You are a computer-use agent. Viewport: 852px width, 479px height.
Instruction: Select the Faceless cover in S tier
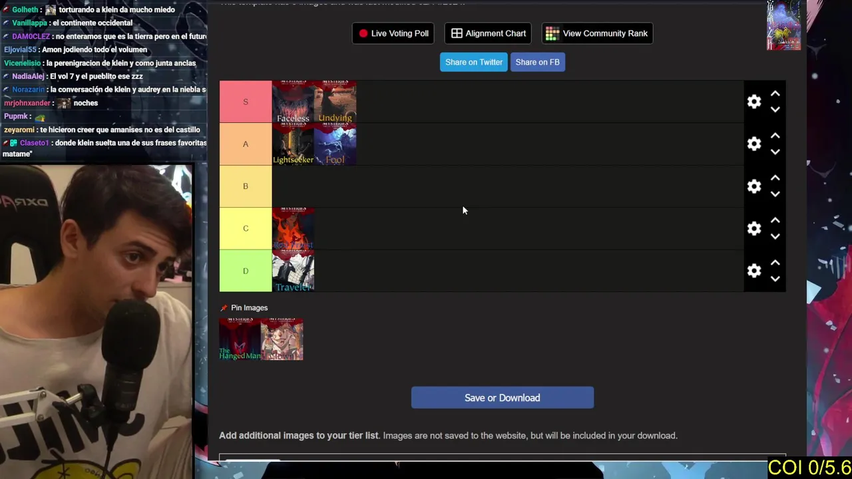coord(293,102)
